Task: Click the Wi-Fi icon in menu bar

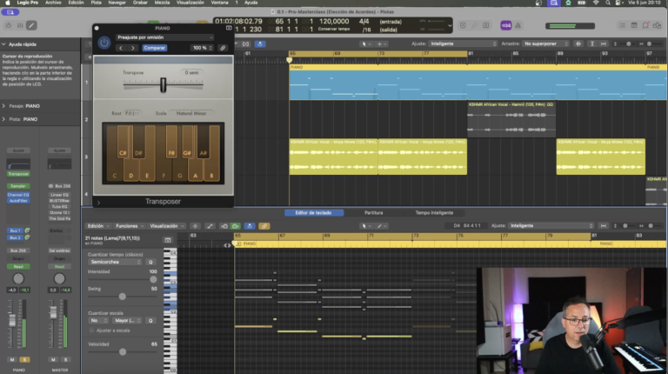Action: point(596,3)
